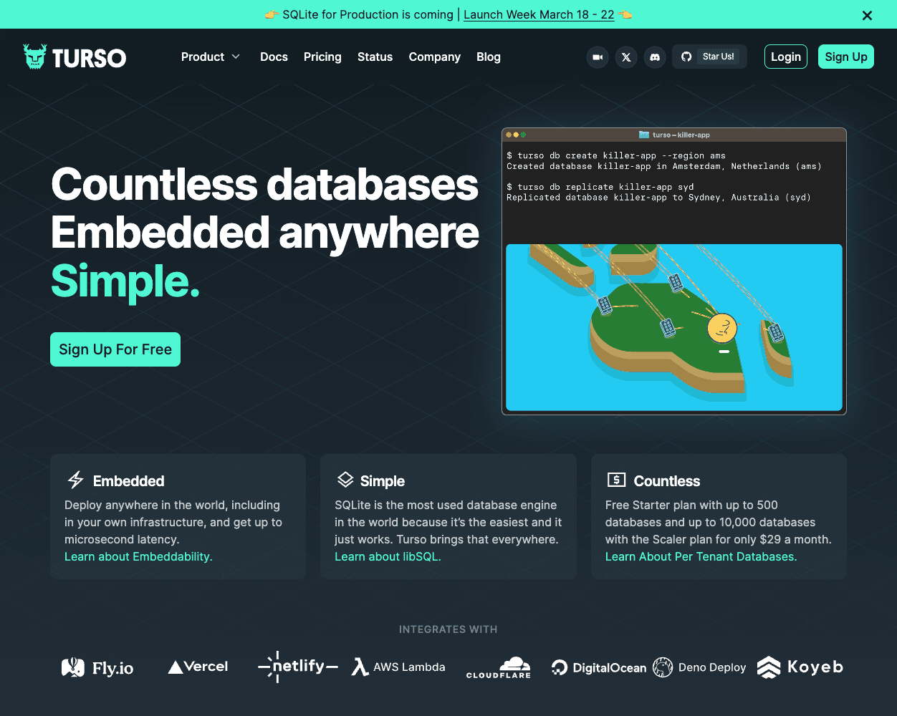The height and width of the screenshot is (716, 897).
Task: Click the Countless card heading
Action: point(667,481)
